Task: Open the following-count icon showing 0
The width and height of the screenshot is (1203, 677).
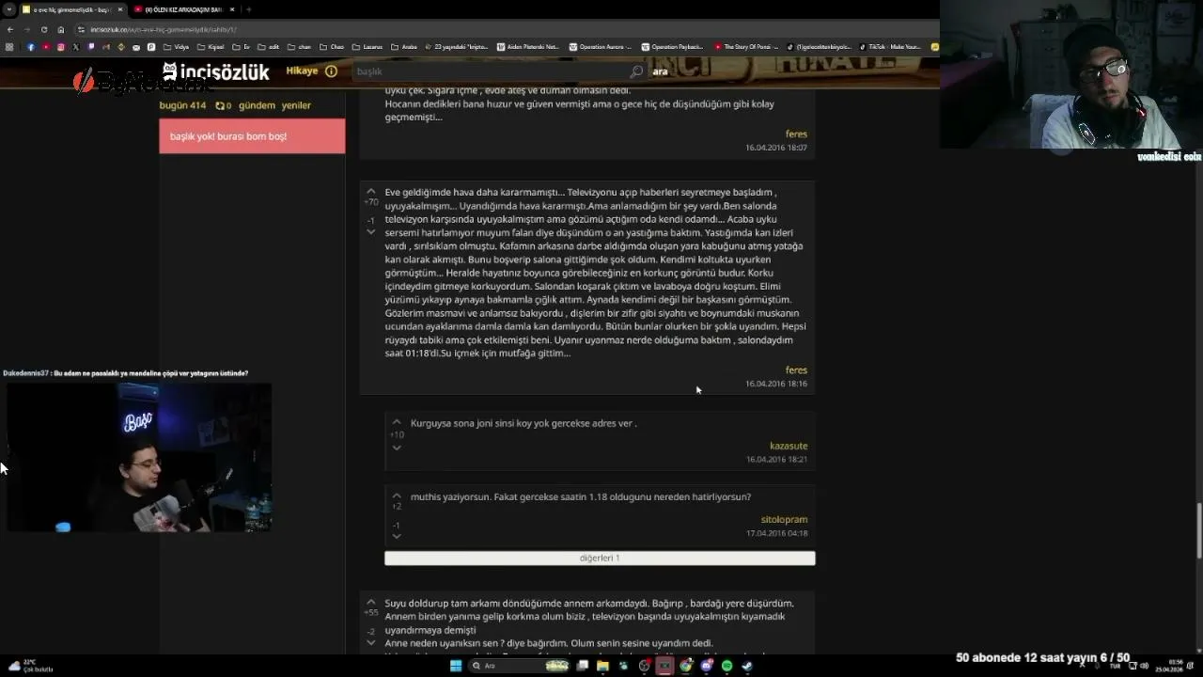Action: click(223, 105)
